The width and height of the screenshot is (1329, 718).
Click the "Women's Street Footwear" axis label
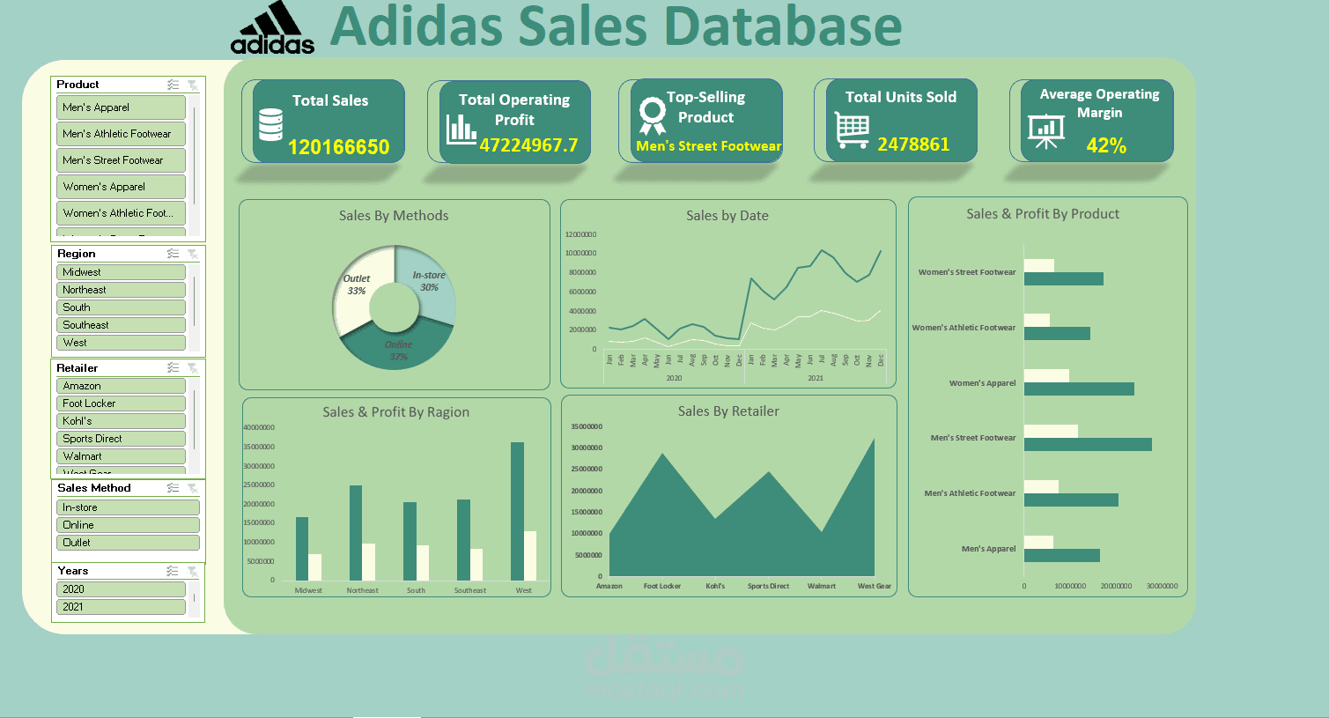(x=967, y=272)
